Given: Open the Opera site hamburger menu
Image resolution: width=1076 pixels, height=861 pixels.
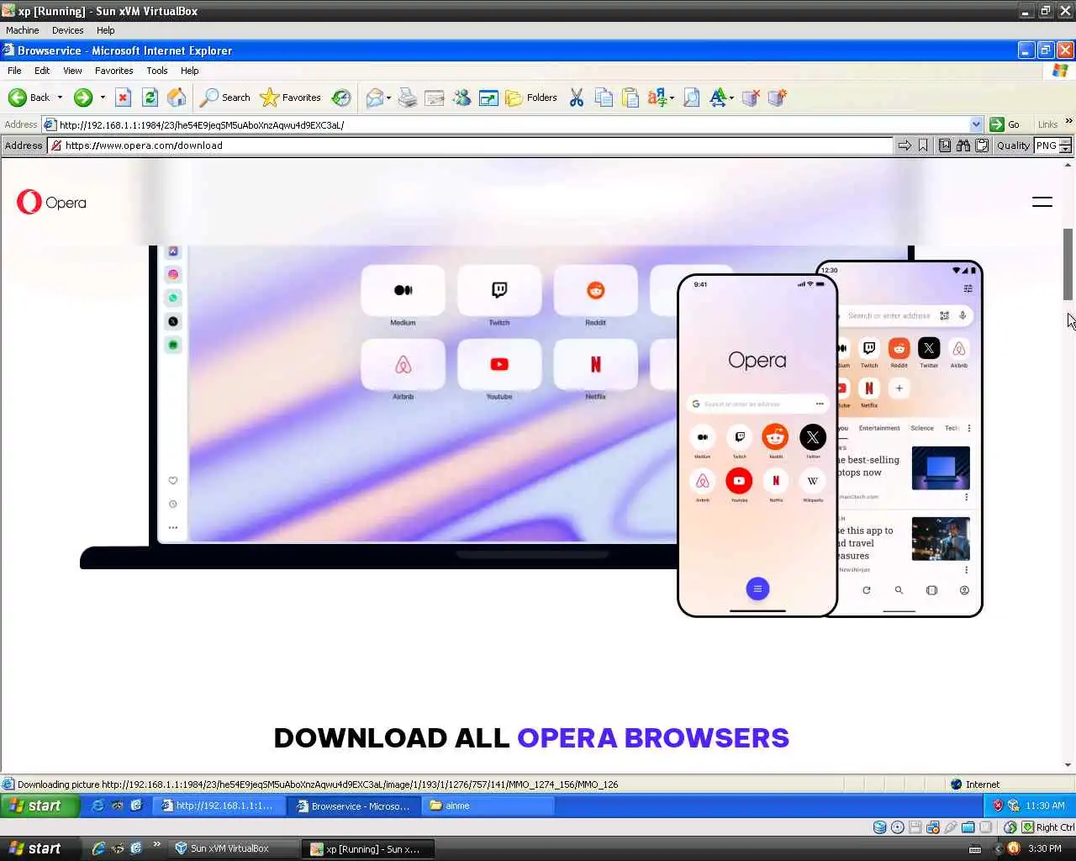Looking at the screenshot, I should click(x=1042, y=202).
